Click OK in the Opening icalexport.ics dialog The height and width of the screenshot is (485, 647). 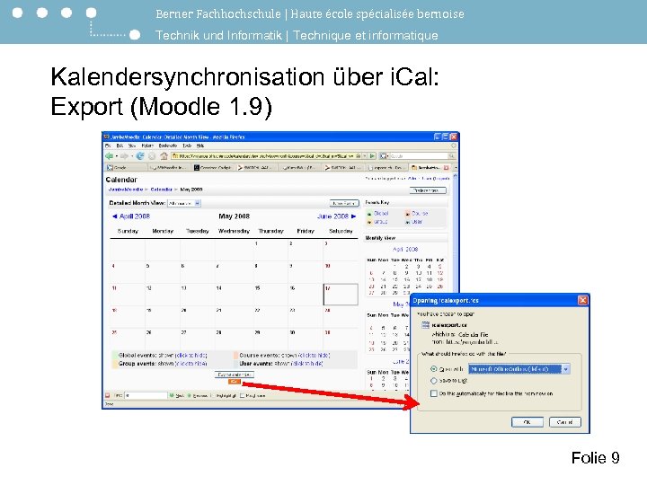527,422
